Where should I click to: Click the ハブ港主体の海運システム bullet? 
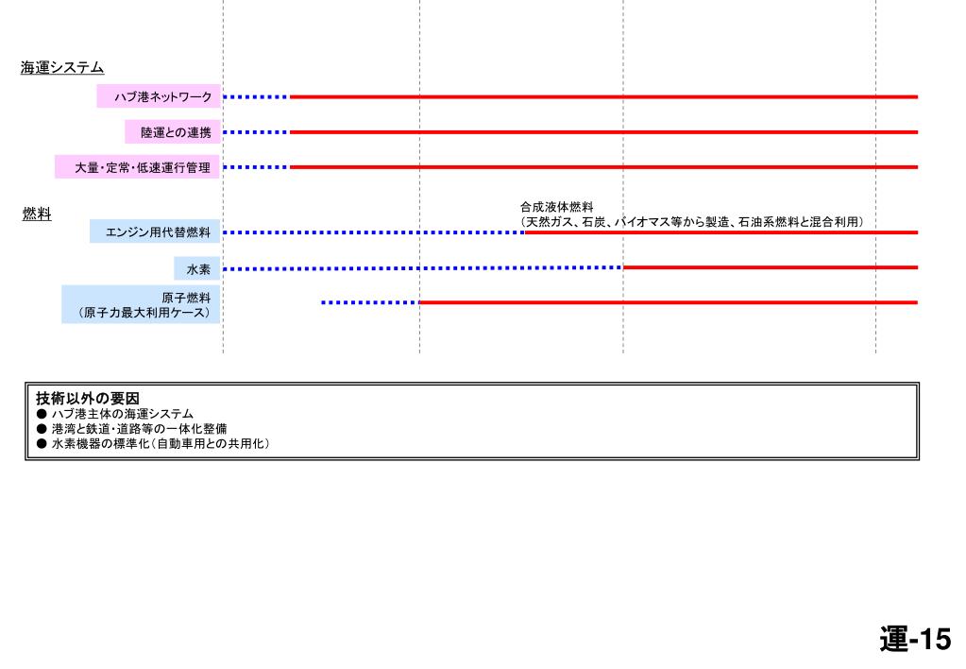point(115,414)
